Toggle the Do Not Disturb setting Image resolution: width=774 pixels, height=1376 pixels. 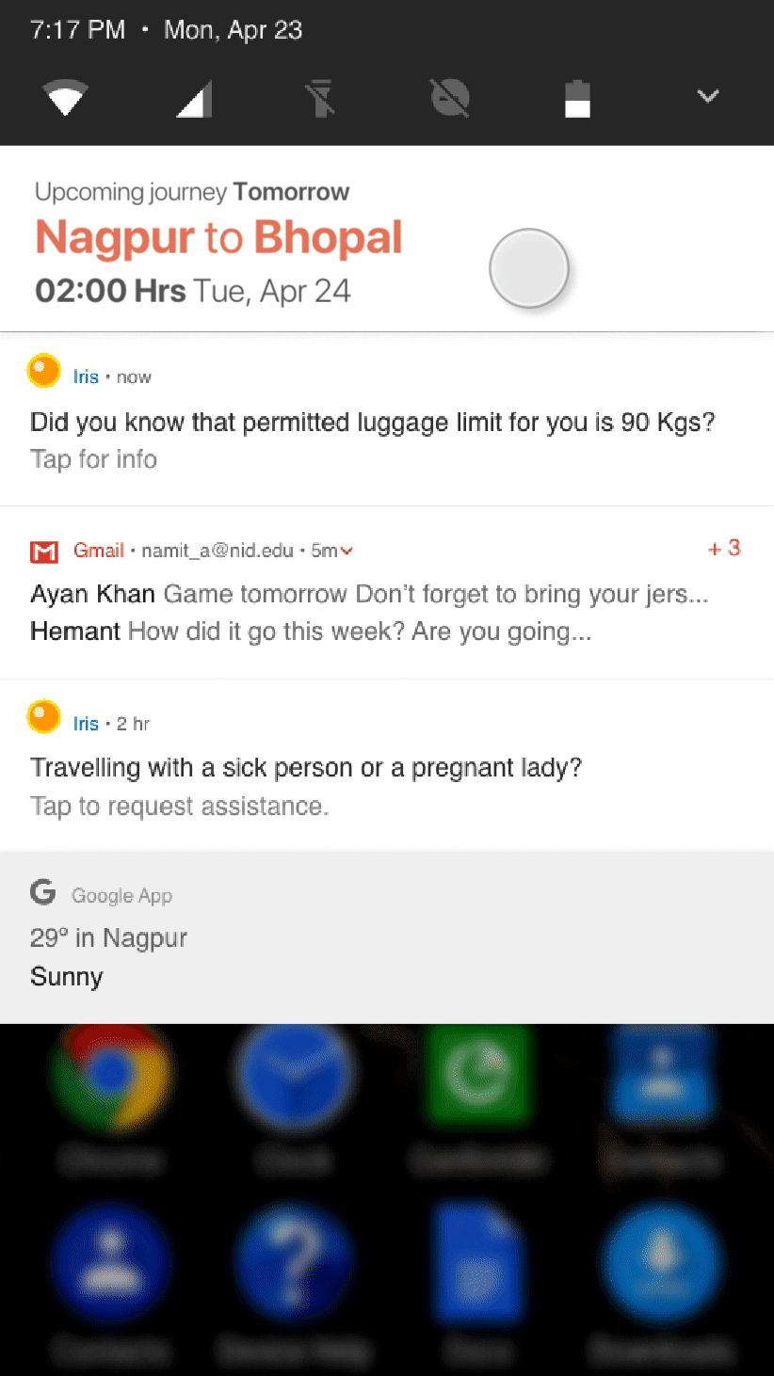450,98
